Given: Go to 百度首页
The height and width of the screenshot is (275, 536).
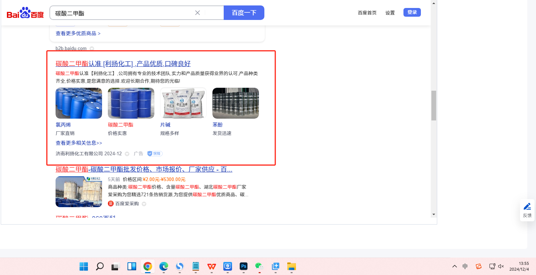Looking at the screenshot, I should pos(367,13).
